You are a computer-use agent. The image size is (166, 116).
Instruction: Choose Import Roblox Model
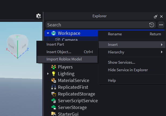(x=64, y=59)
